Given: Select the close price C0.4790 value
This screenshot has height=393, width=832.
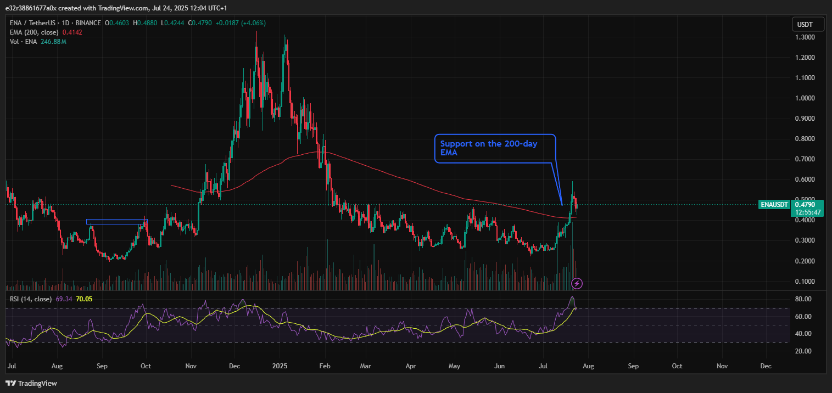Looking at the screenshot, I should click(201, 23).
